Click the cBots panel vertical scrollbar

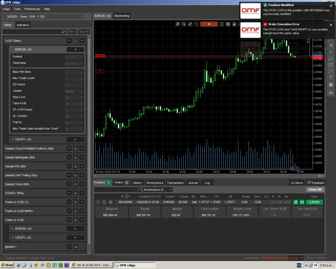(x=89, y=142)
